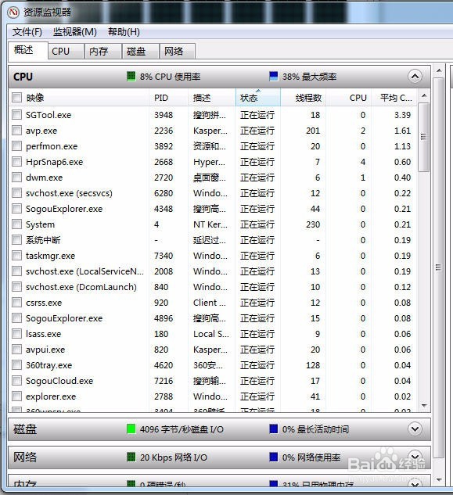The image size is (453, 495).
Task: Check the SGTool.exe process checkbox
Action: click(x=16, y=115)
